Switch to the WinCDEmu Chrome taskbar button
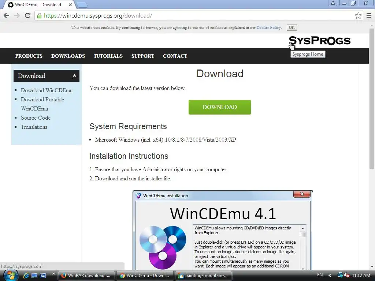The width and height of the screenshot is (375, 281). 145,276
